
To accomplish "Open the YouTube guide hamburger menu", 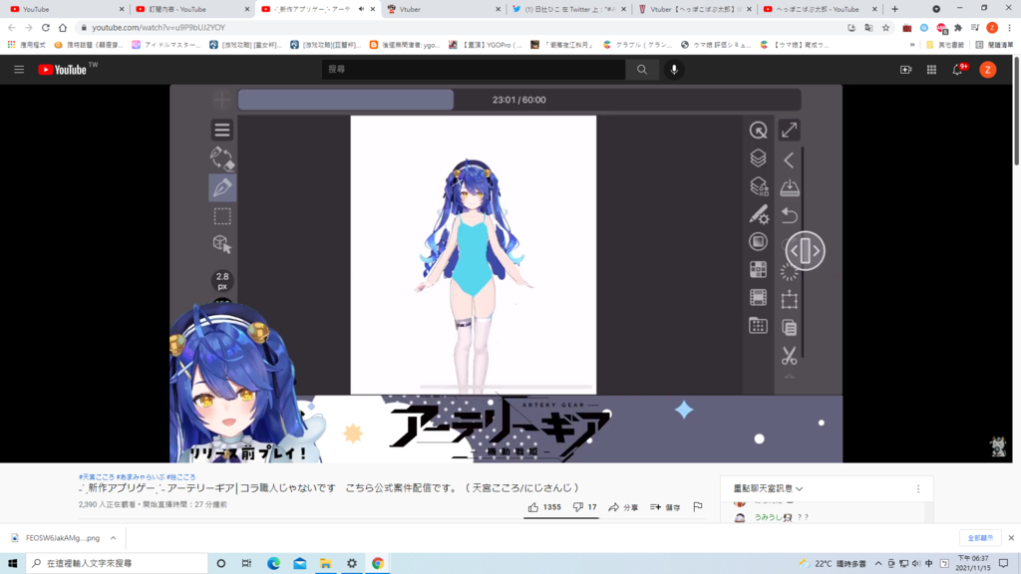I will (19, 70).
